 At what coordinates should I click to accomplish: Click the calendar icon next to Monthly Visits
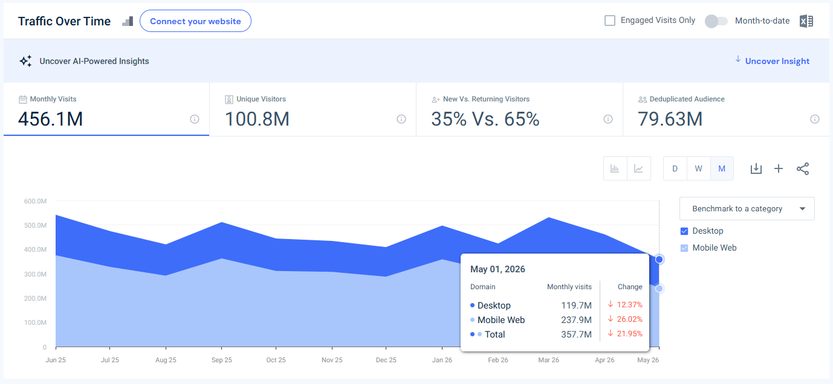[23, 99]
